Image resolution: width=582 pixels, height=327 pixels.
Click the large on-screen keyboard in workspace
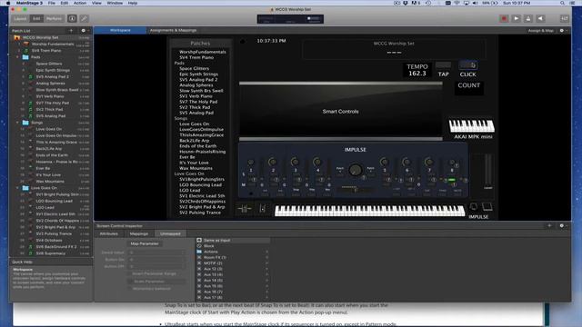pos(369,210)
